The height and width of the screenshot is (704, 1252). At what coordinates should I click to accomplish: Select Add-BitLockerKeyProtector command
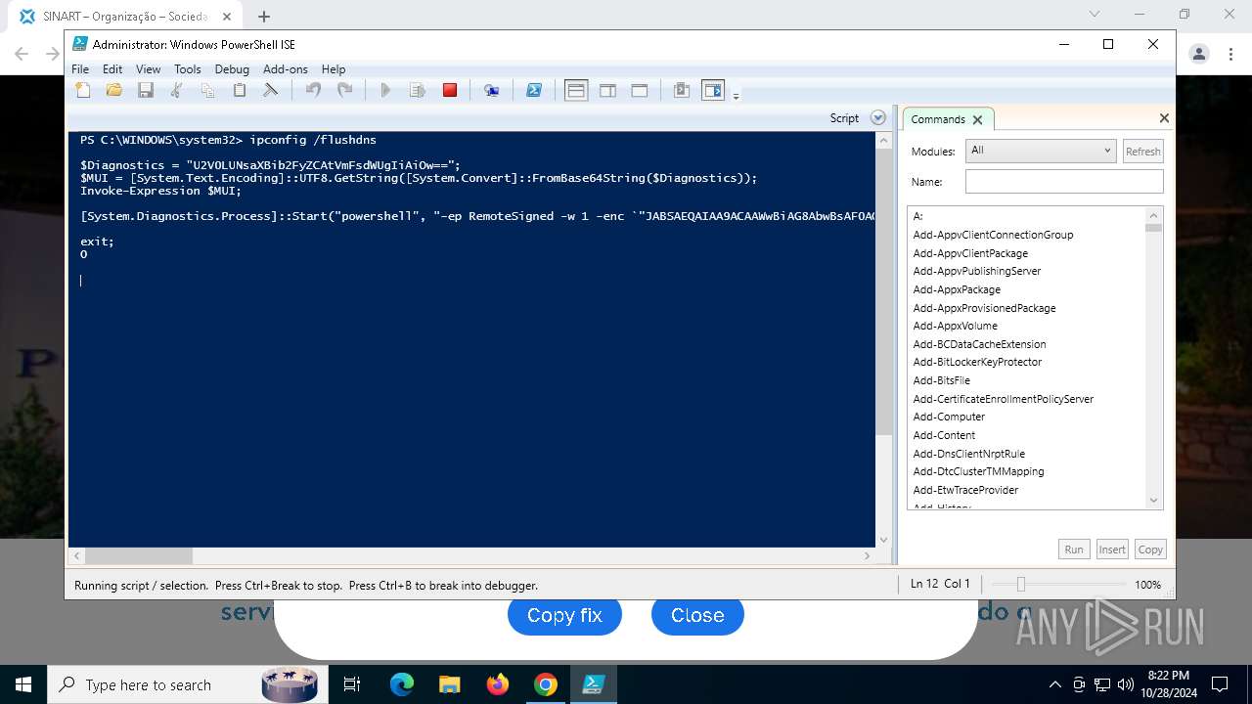977,362
